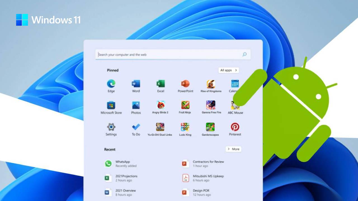358x201 pixels.
Task: Open the Microsoft Store icon
Action: tap(111, 105)
